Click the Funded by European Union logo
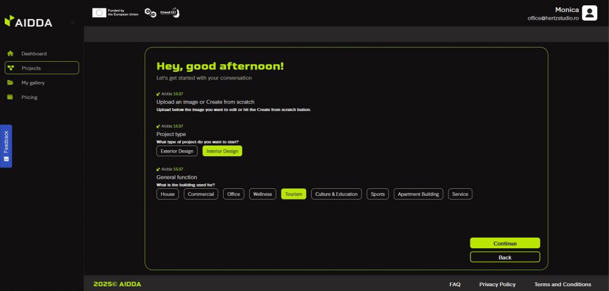 pos(115,12)
